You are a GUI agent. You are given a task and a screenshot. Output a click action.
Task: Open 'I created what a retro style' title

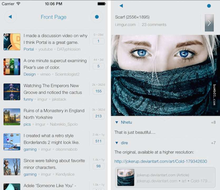tap(51, 139)
